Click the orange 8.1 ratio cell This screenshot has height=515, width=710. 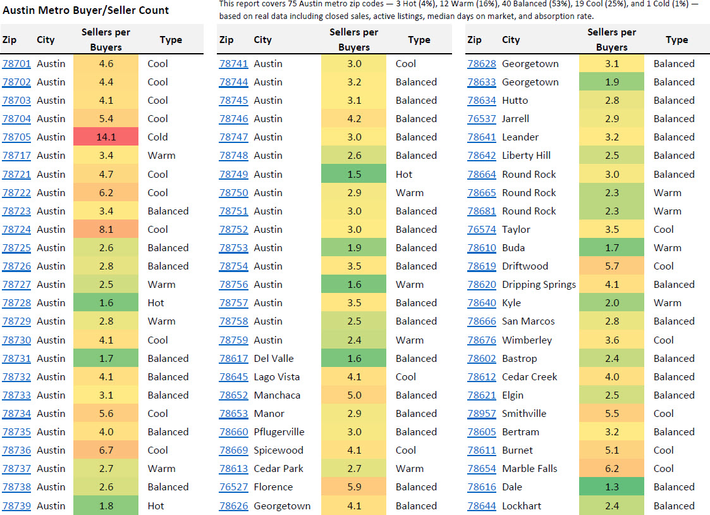pyautogui.click(x=106, y=230)
